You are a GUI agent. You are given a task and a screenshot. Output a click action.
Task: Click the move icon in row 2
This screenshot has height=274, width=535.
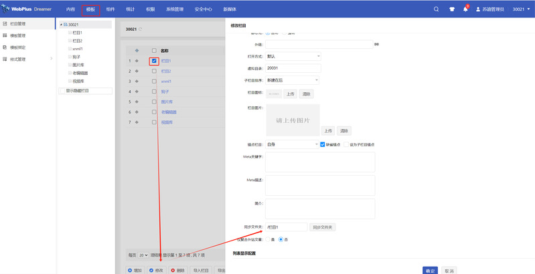pos(137,71)
